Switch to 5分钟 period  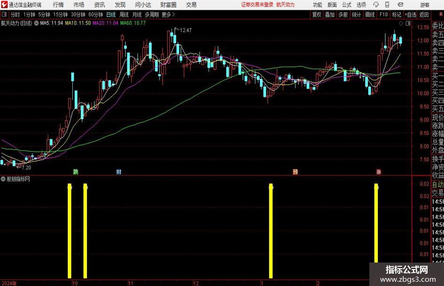pyautogui.click(x=44, y=15)
